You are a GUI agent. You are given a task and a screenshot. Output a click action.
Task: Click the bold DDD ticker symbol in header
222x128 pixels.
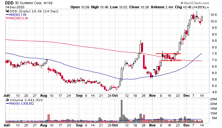pyautogui.click(x=9, y=3)
